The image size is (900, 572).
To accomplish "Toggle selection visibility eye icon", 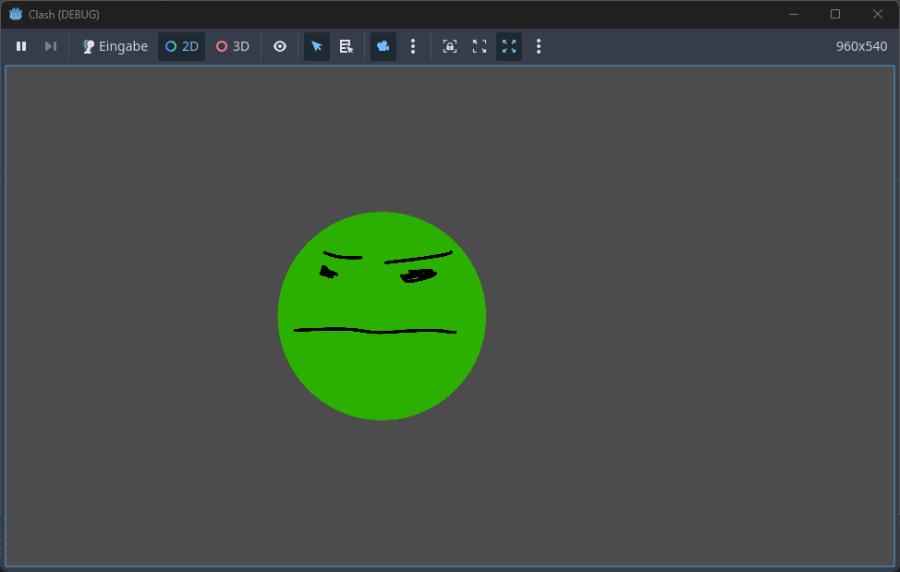I will [x=280, y=46].
